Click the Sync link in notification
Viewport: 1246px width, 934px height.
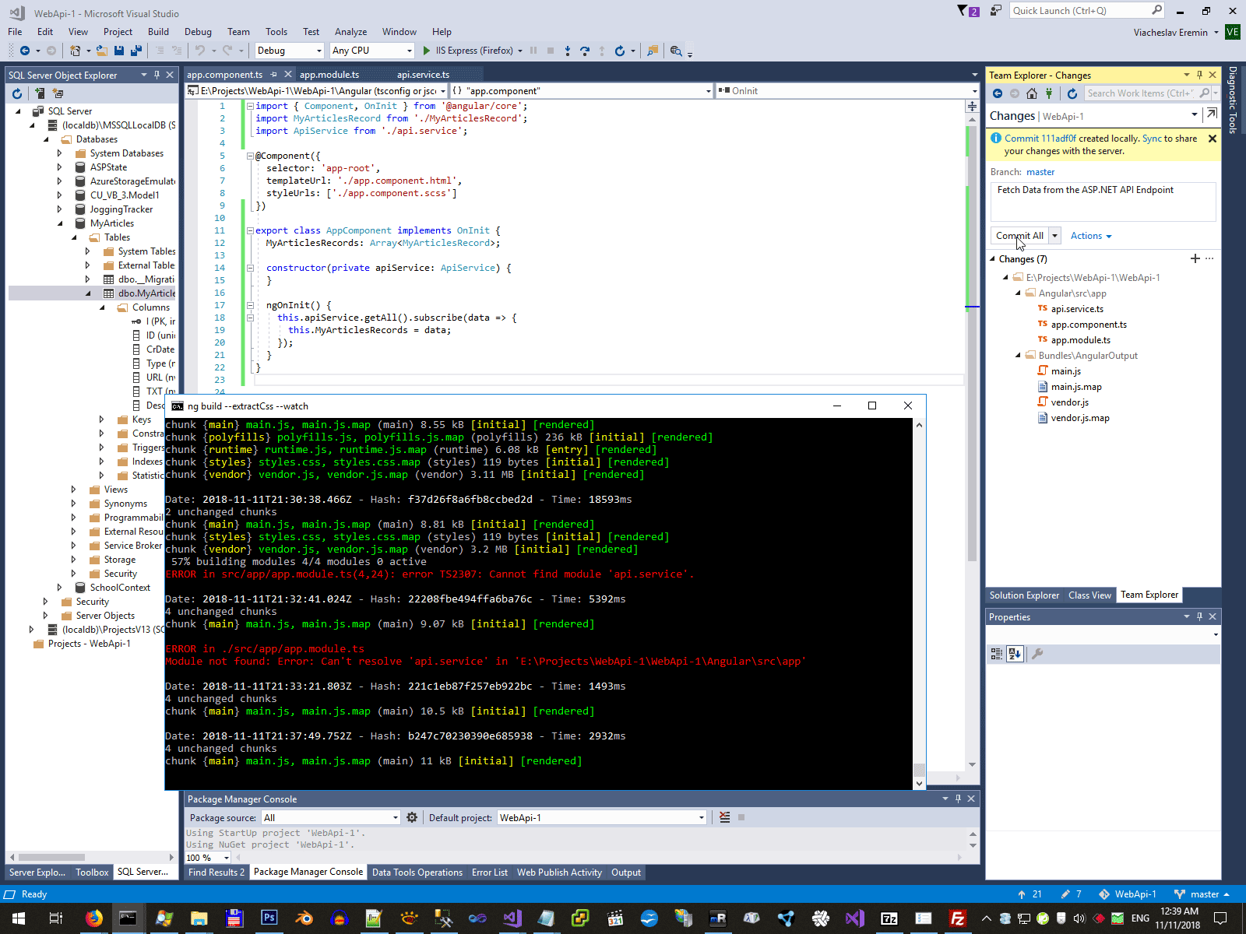[1151, 139]
